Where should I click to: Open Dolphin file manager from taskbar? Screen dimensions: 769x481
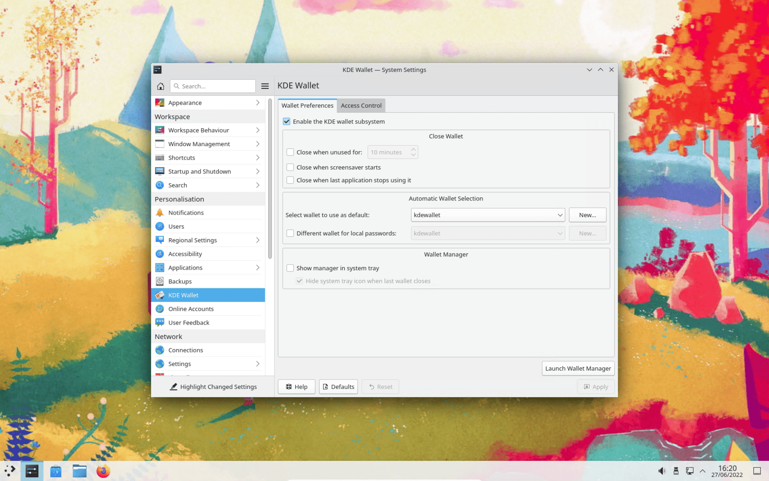79,471
